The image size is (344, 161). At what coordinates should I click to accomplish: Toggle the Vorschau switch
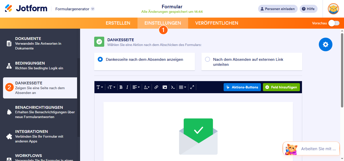pyautogui.click(x=334, y=23)
